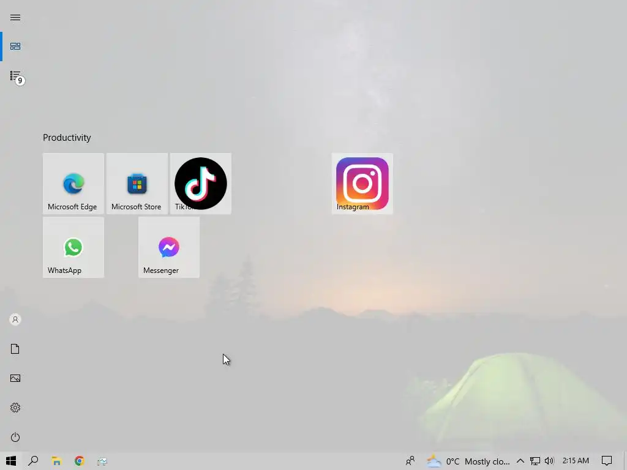Open the People icon in taskbar

[x=410, y=461]
